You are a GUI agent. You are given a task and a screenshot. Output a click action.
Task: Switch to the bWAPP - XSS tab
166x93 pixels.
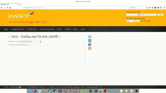(x=10, y=5)
